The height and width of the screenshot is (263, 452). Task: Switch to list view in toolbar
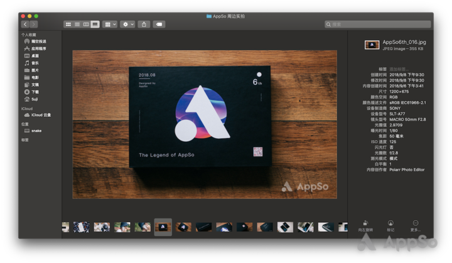(x=77, y=24)
